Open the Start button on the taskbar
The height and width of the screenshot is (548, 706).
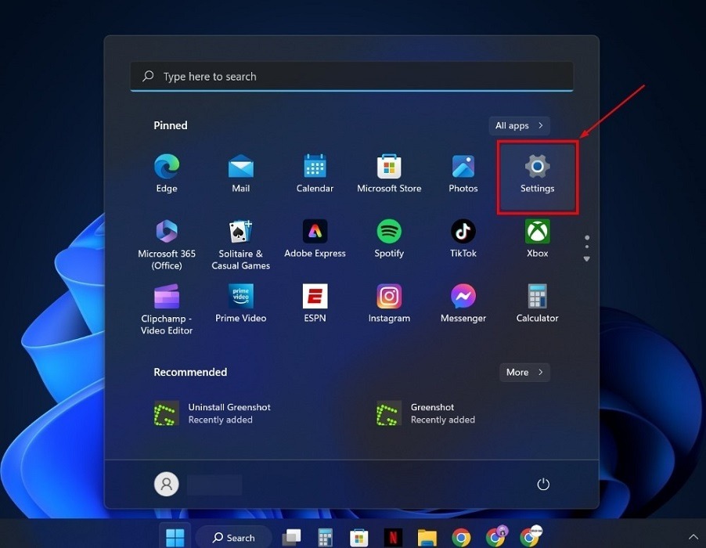tap(175, 537)
